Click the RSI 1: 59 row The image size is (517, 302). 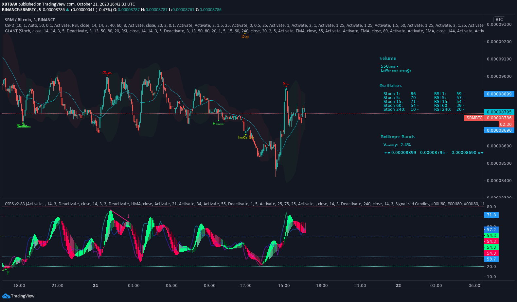(449, 94)
